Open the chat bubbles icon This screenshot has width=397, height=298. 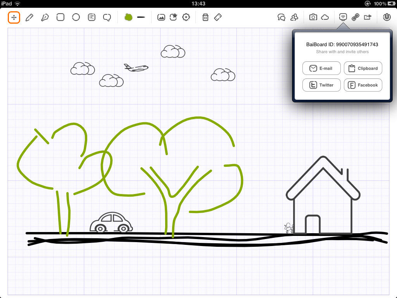281,17
